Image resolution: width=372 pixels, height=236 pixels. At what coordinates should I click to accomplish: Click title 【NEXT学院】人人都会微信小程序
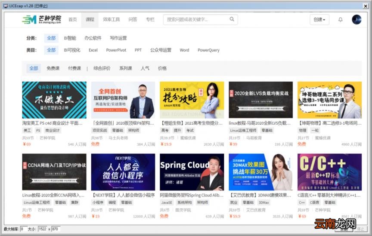[x=123, y=195]
